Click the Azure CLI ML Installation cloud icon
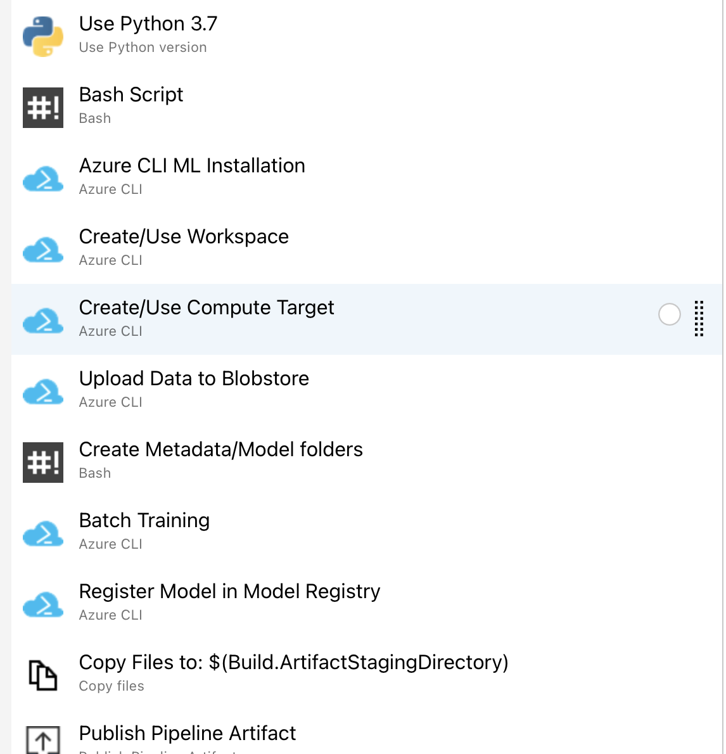 (43, 178)
